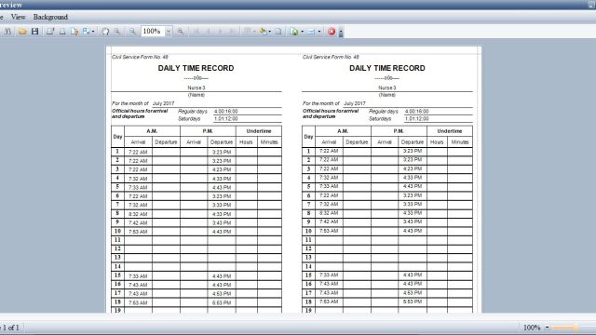Screen dimensions: 596x335
Task: Click left form's July 2017 month value
Action: pyautogui.click(x=164, y=103)
